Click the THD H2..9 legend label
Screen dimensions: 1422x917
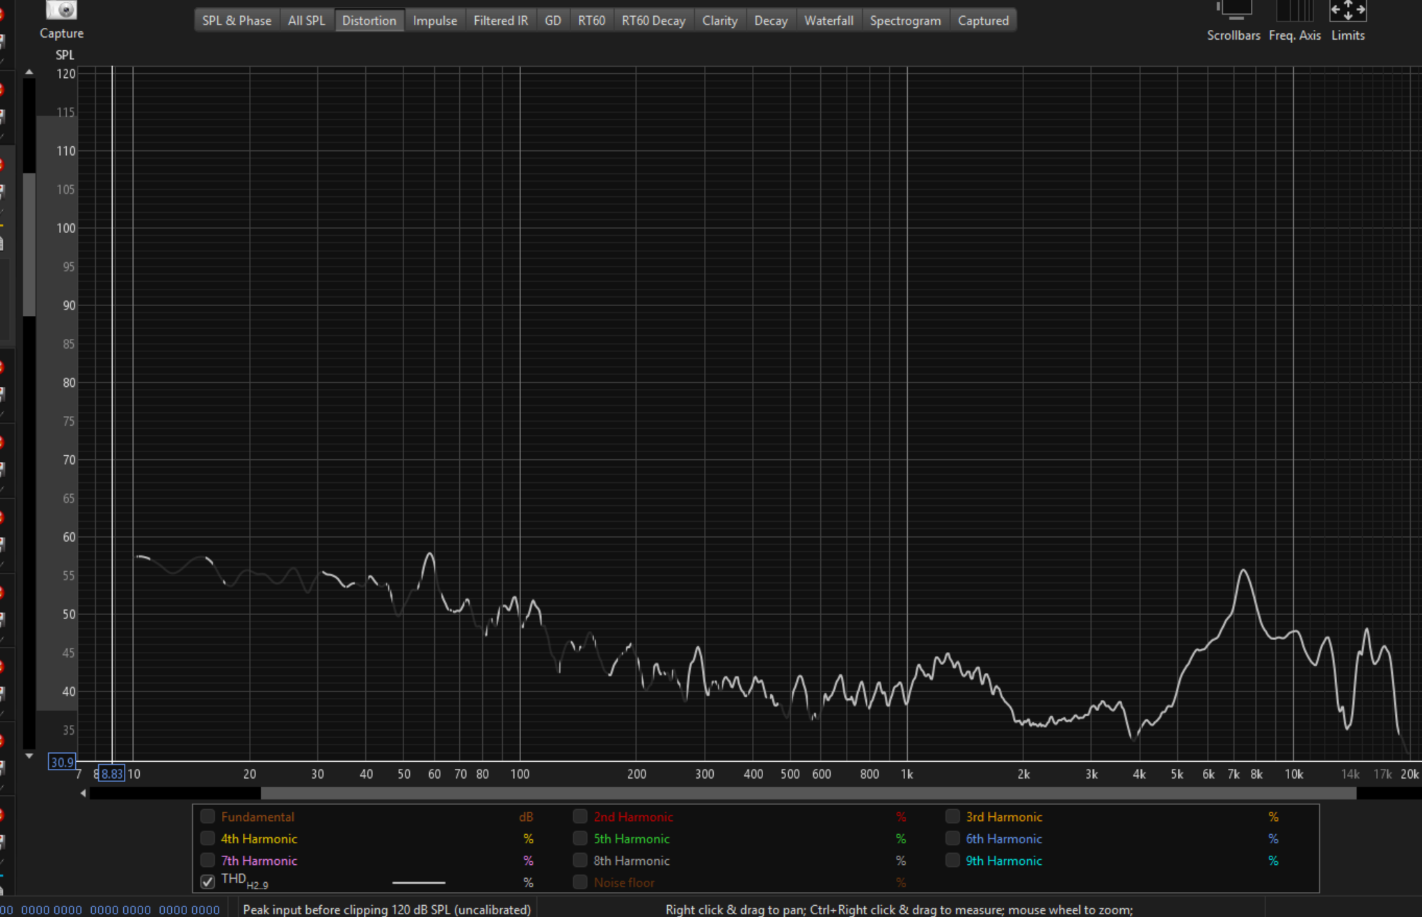244,881
